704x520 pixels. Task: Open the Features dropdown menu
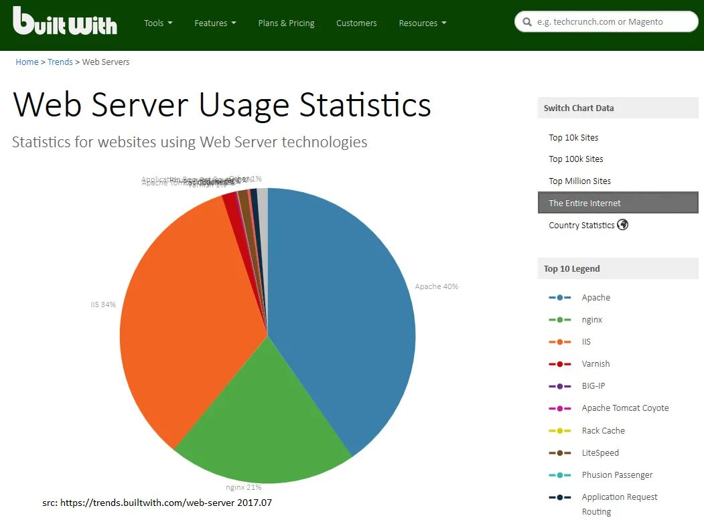click(x=215, y=23)
